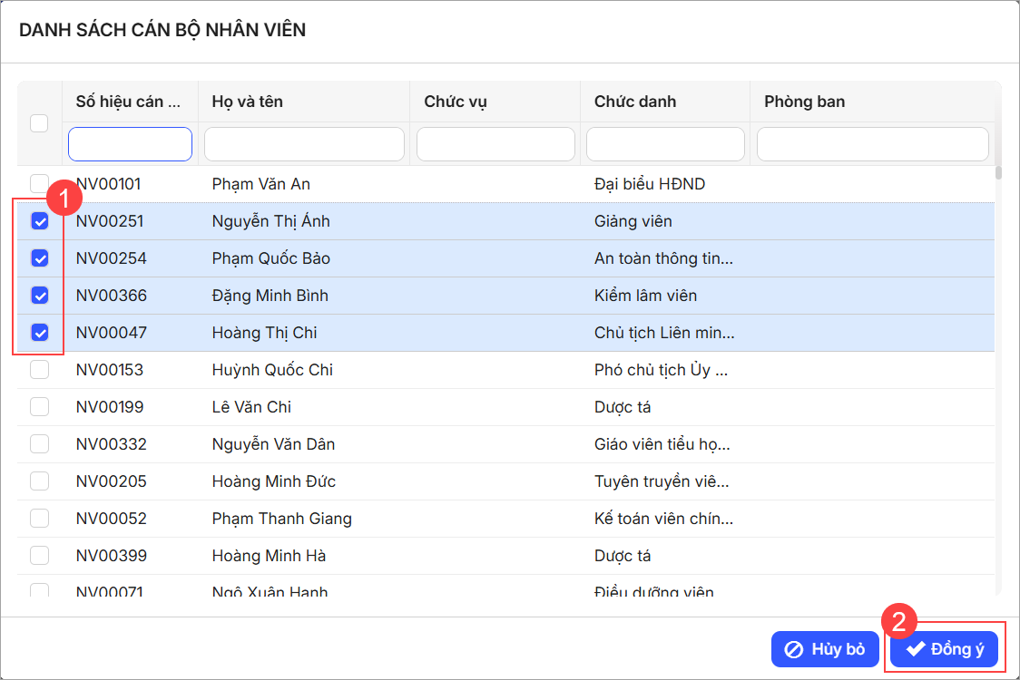The width and height of the screenshot is (1020, 680).
Task: Click the Hủy bỏ cancel button
Action: [x=825, y=649]
